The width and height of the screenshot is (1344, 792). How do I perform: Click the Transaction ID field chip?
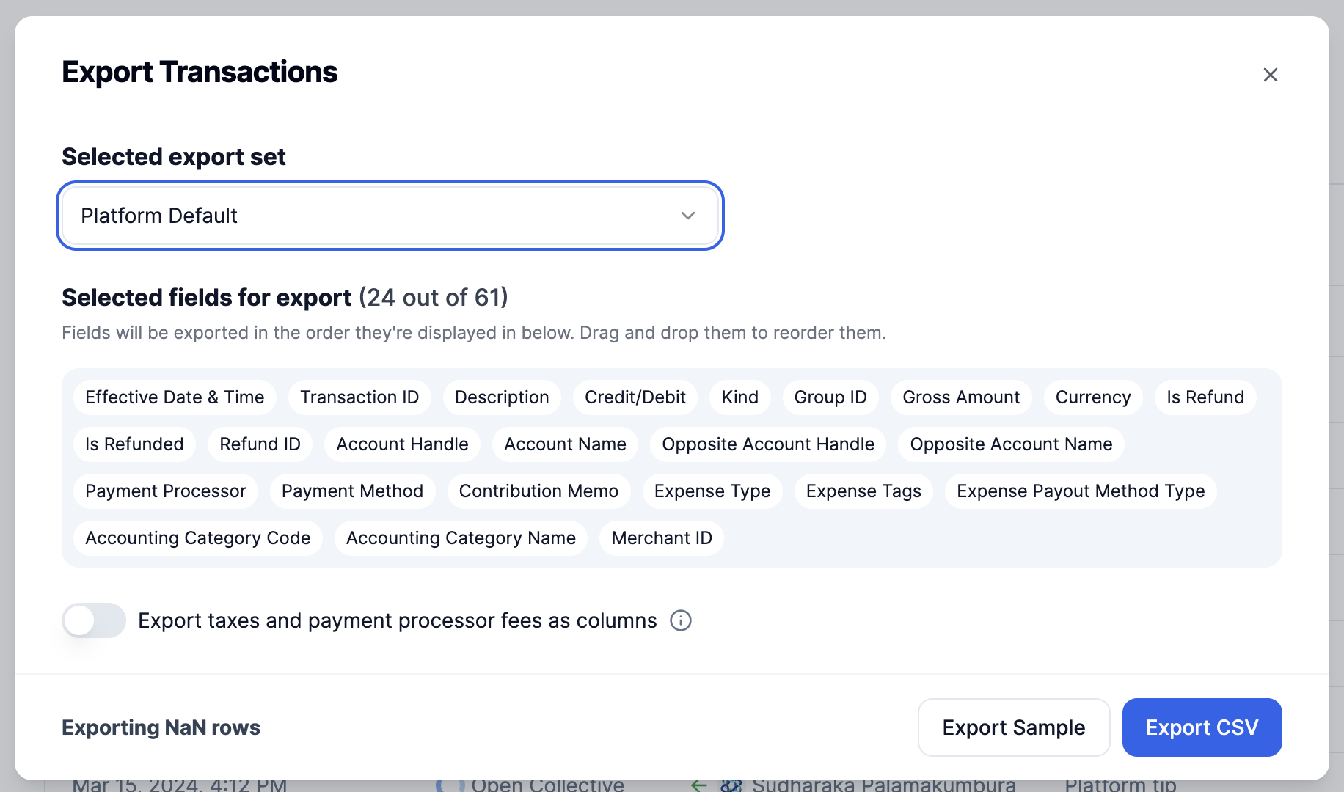click(x=359, y=397)
